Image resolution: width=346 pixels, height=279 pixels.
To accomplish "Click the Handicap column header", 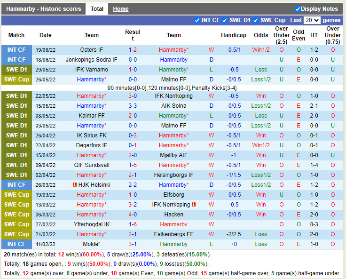I will coord(234,35).
